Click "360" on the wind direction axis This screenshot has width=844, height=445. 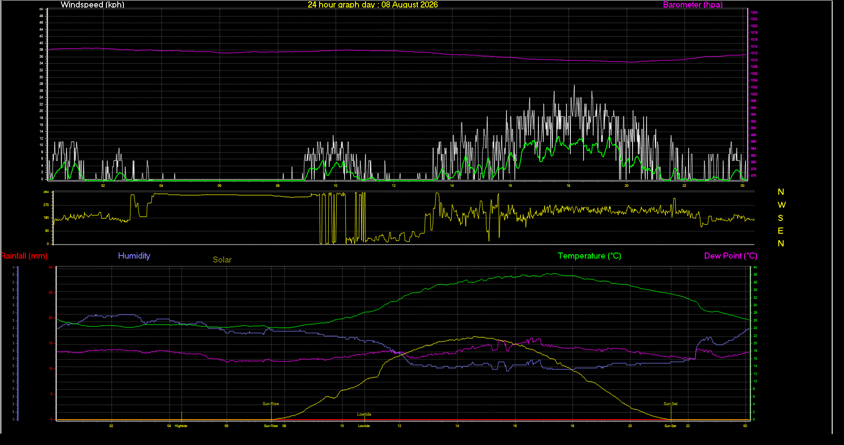tap(46, 192)
